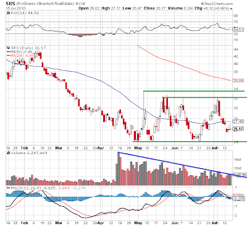Click the RSI indicator panel icon
This screenshot has width=247, height=226.
click(x=9, y=13)
